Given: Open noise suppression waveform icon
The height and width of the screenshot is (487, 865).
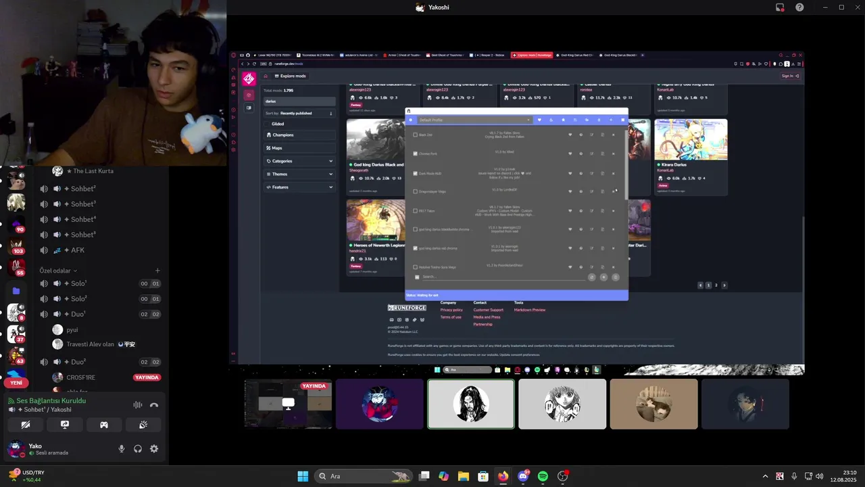Looking at the screenshot, I should (138, 405).
